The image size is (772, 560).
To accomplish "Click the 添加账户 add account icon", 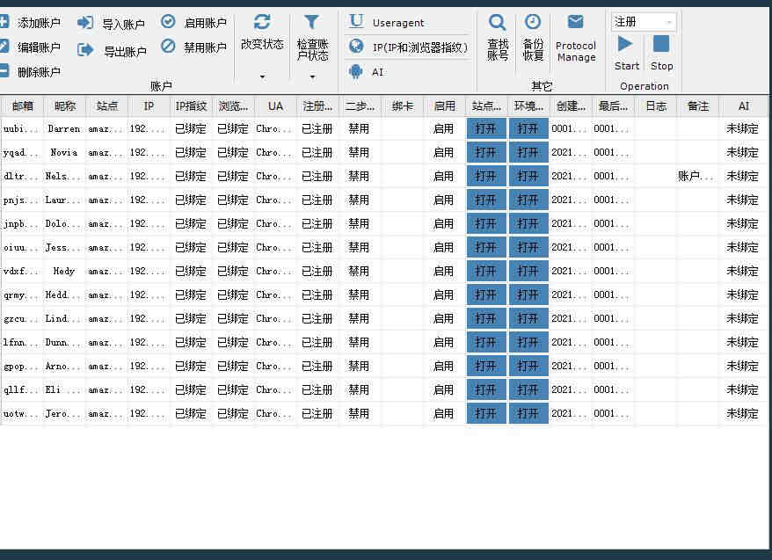I will click(x=4, y=22).
